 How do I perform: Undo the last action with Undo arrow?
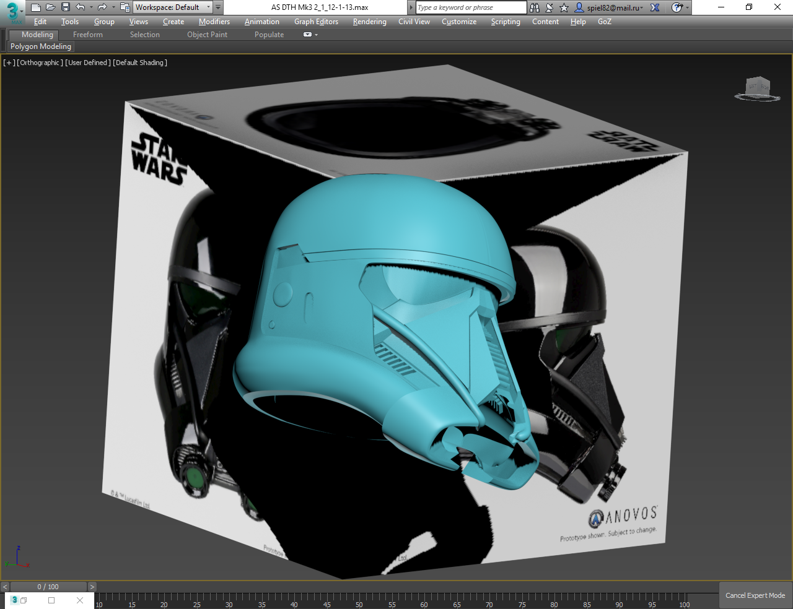tap(81, 7)
